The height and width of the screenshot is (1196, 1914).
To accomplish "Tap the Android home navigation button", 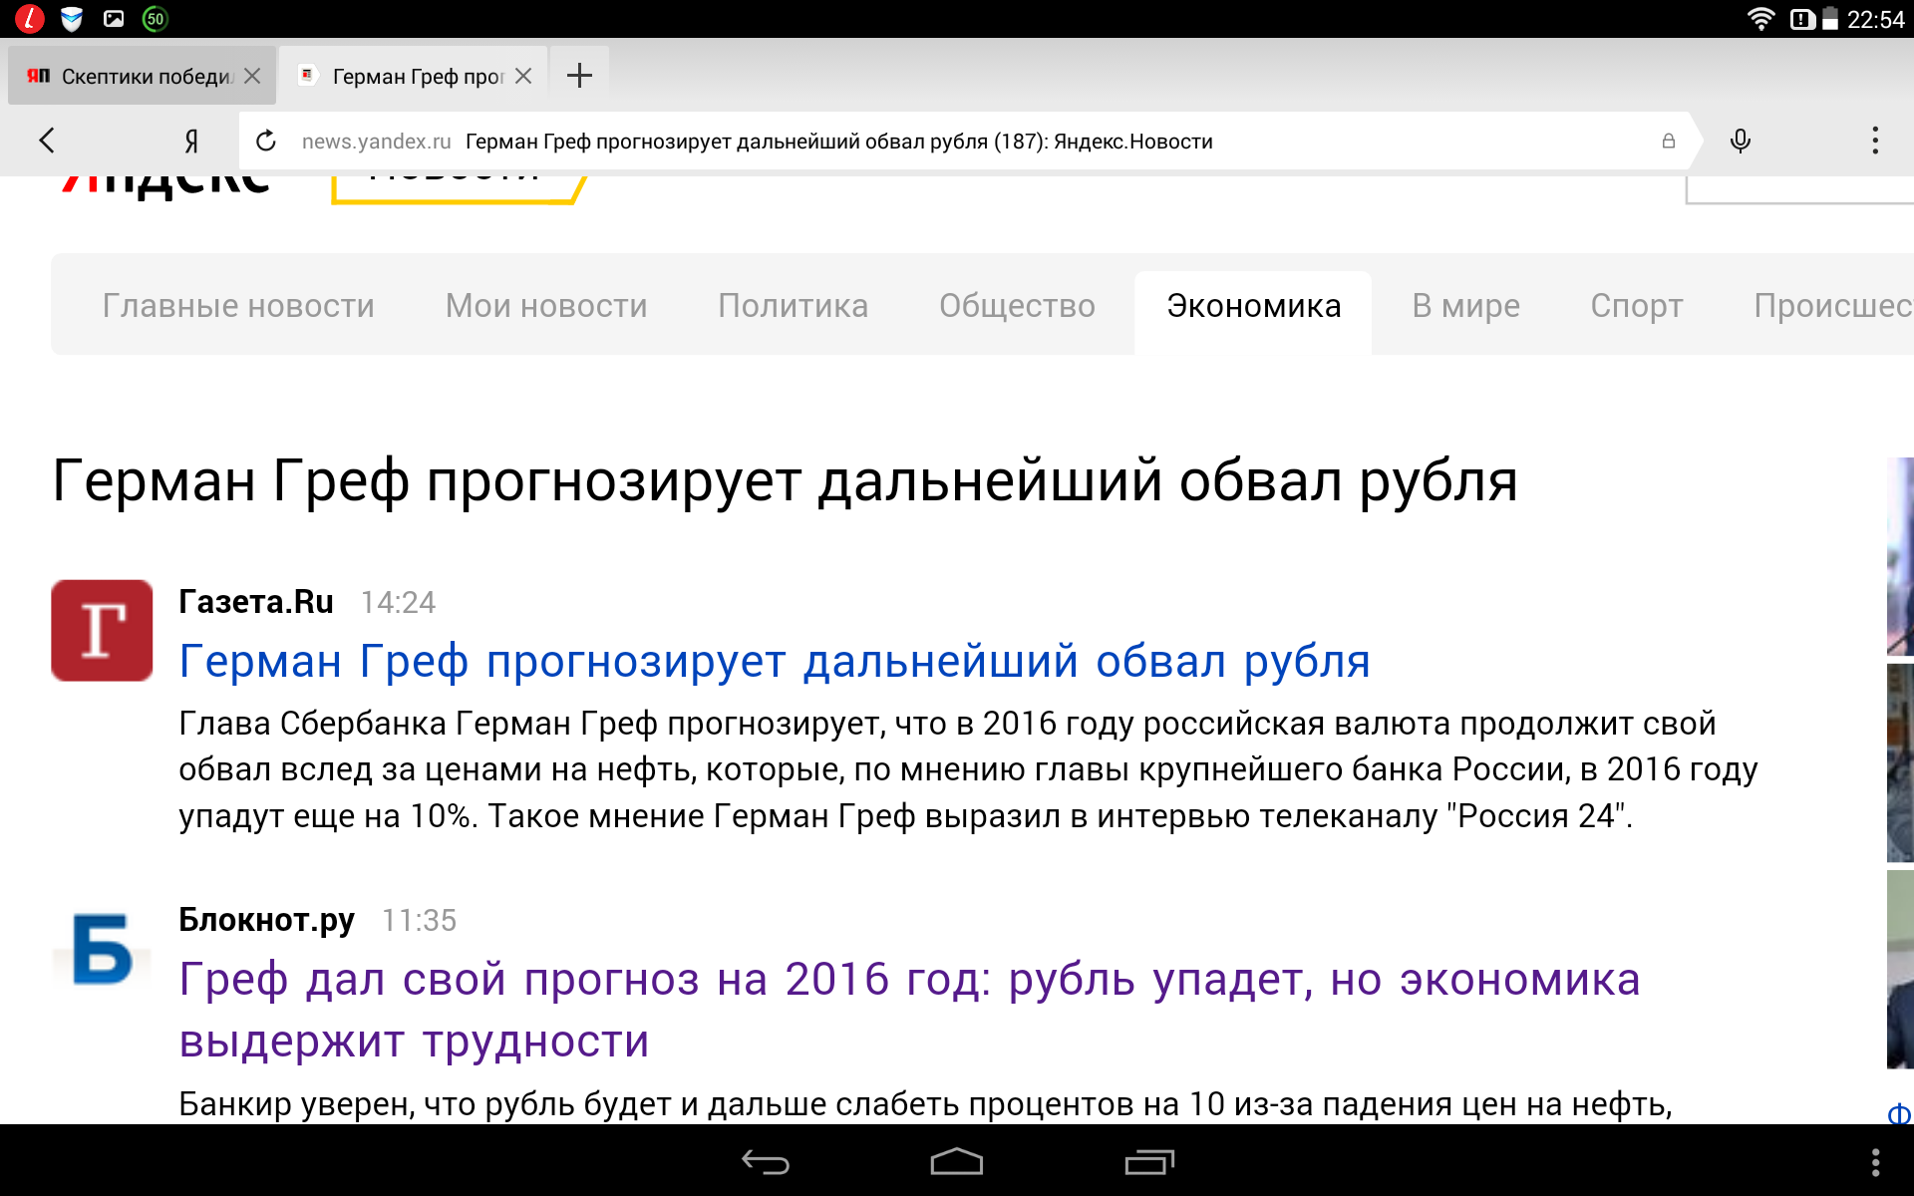I will tap(957, 1162).
